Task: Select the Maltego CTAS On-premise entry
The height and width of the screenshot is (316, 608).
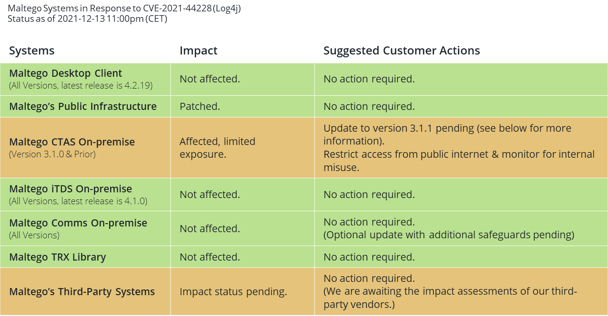Action: (72, 142)
